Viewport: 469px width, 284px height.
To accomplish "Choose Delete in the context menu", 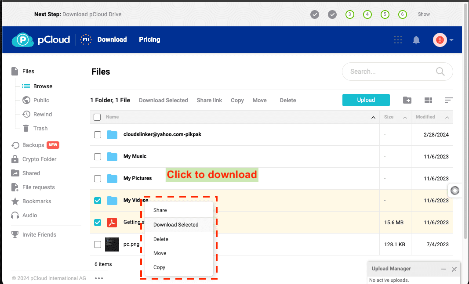I will coord(179,239).
